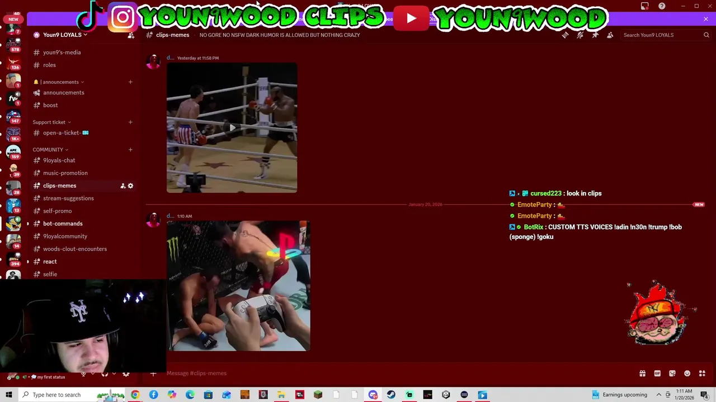Click the invite people icon beside server name

(131, 35)
